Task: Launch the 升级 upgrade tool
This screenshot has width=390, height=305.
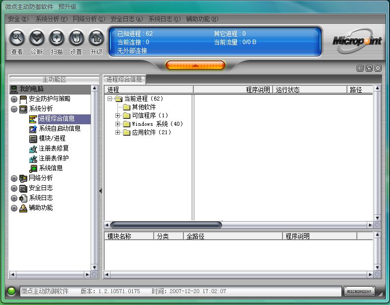Action: (x=96, y=38)
